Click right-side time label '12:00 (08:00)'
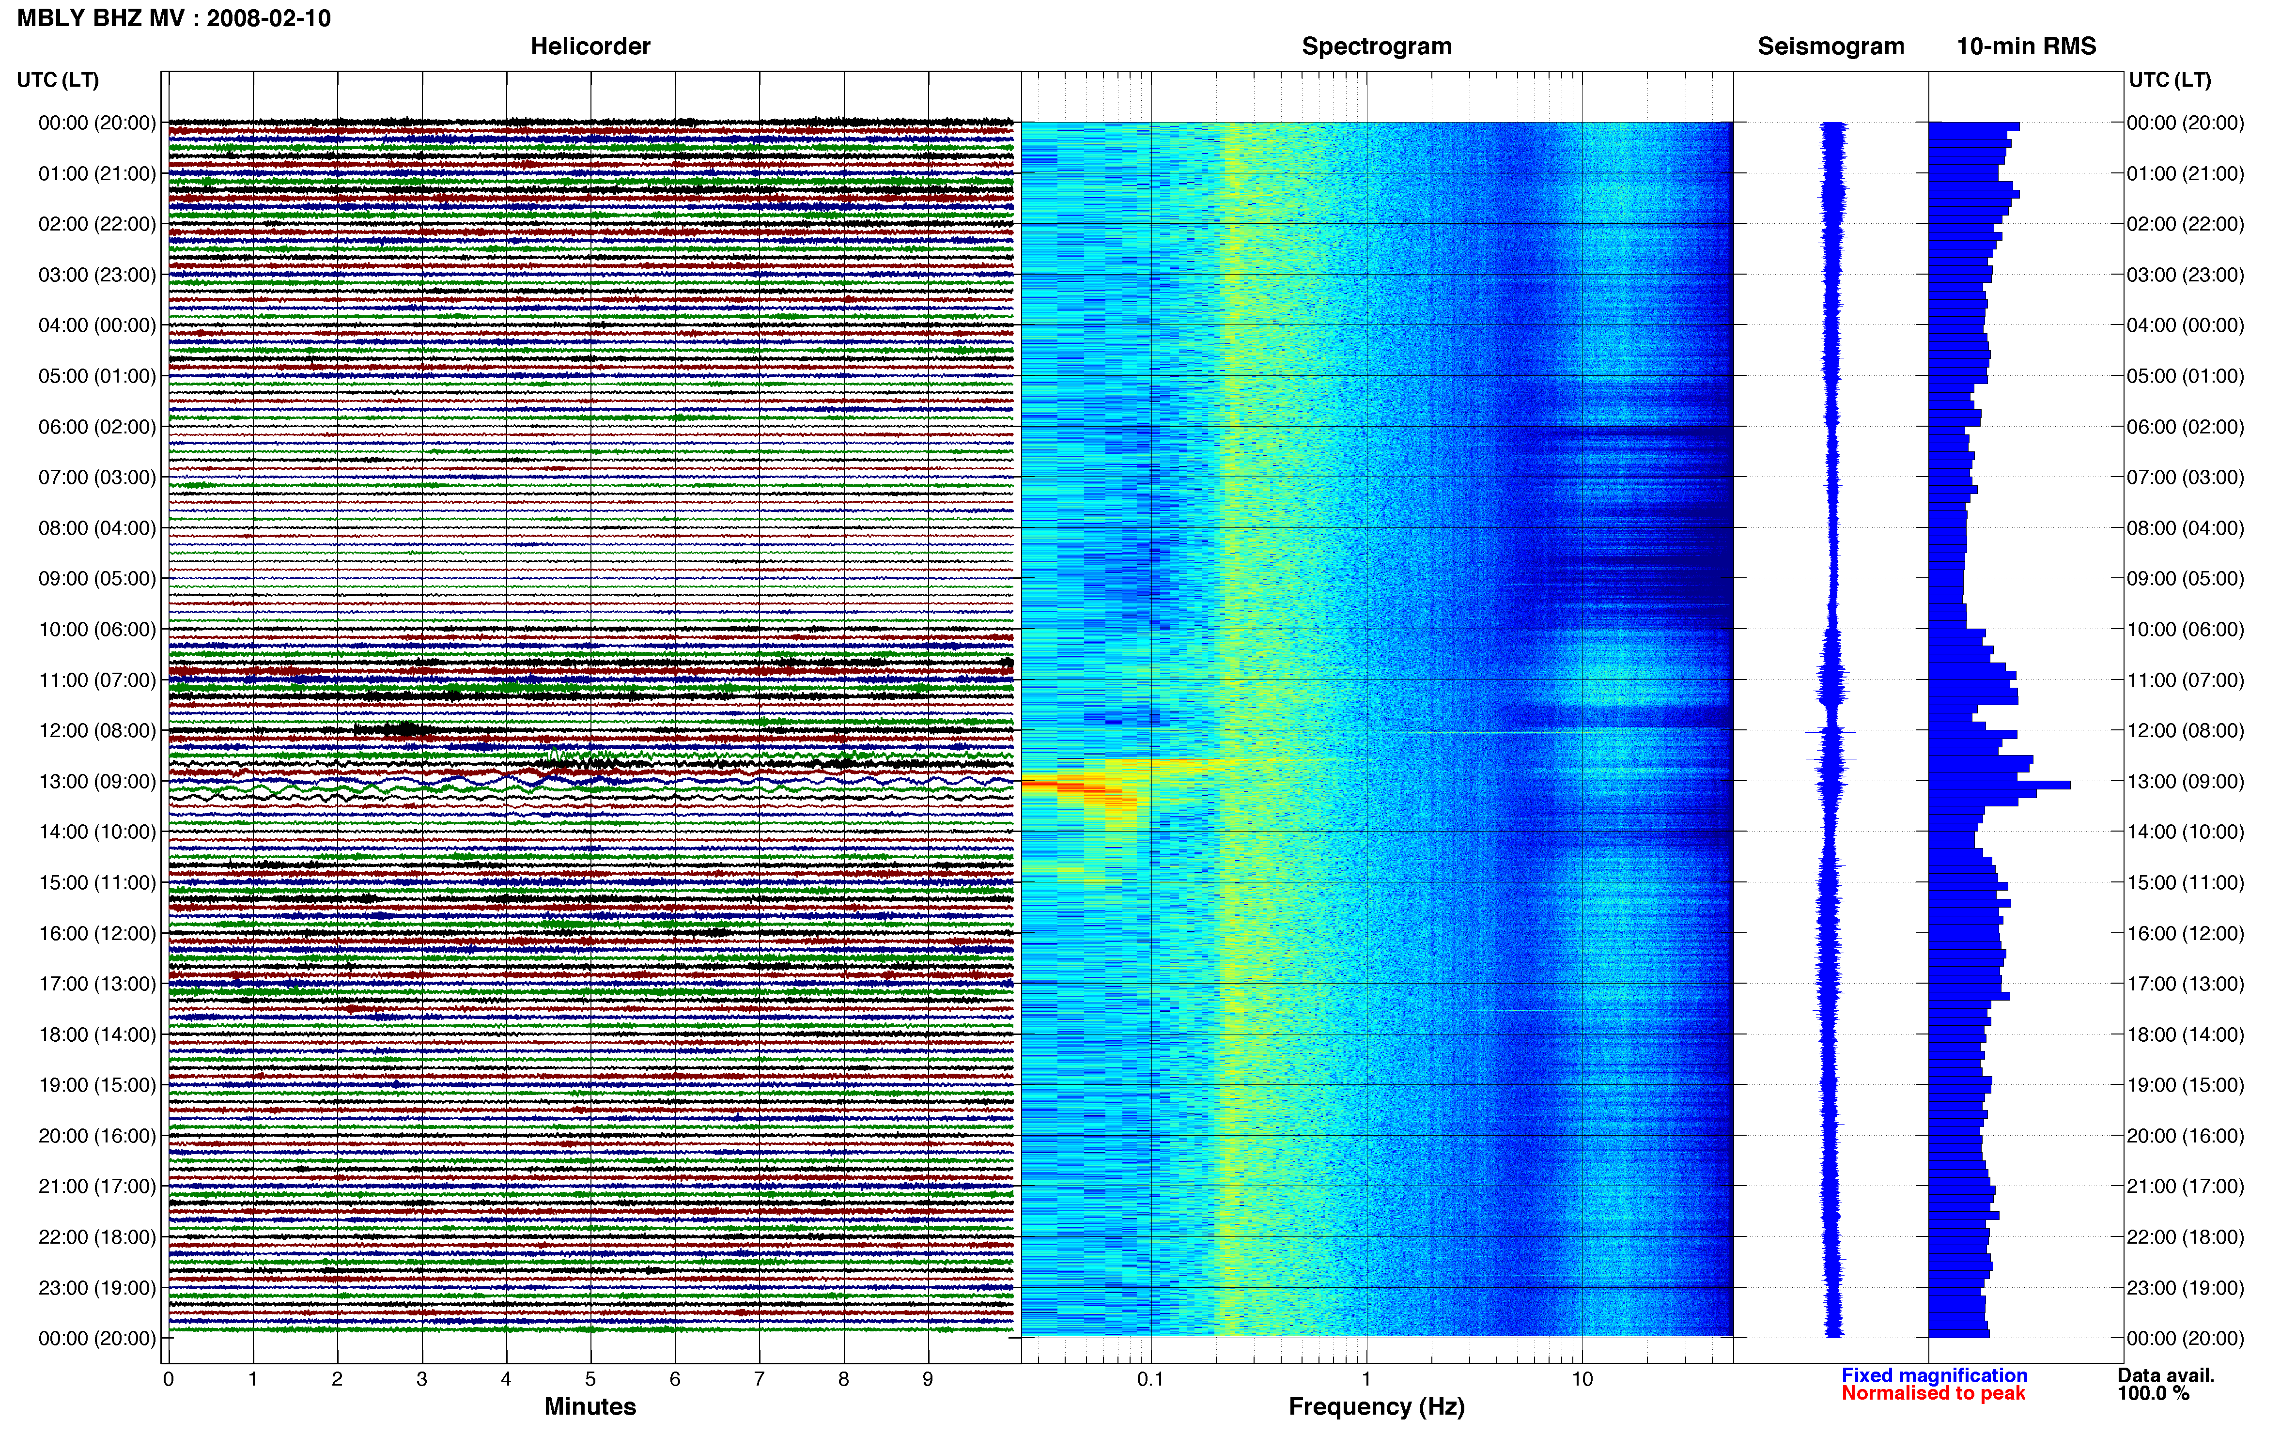The height and width of the screenshot is (1435, 2296). click(2185, 731)
